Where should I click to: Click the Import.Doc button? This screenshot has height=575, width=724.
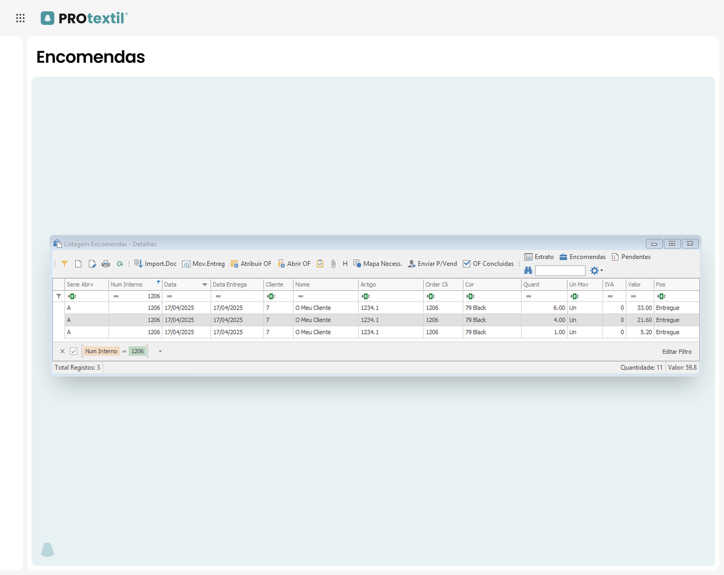(x=156, y=264)
